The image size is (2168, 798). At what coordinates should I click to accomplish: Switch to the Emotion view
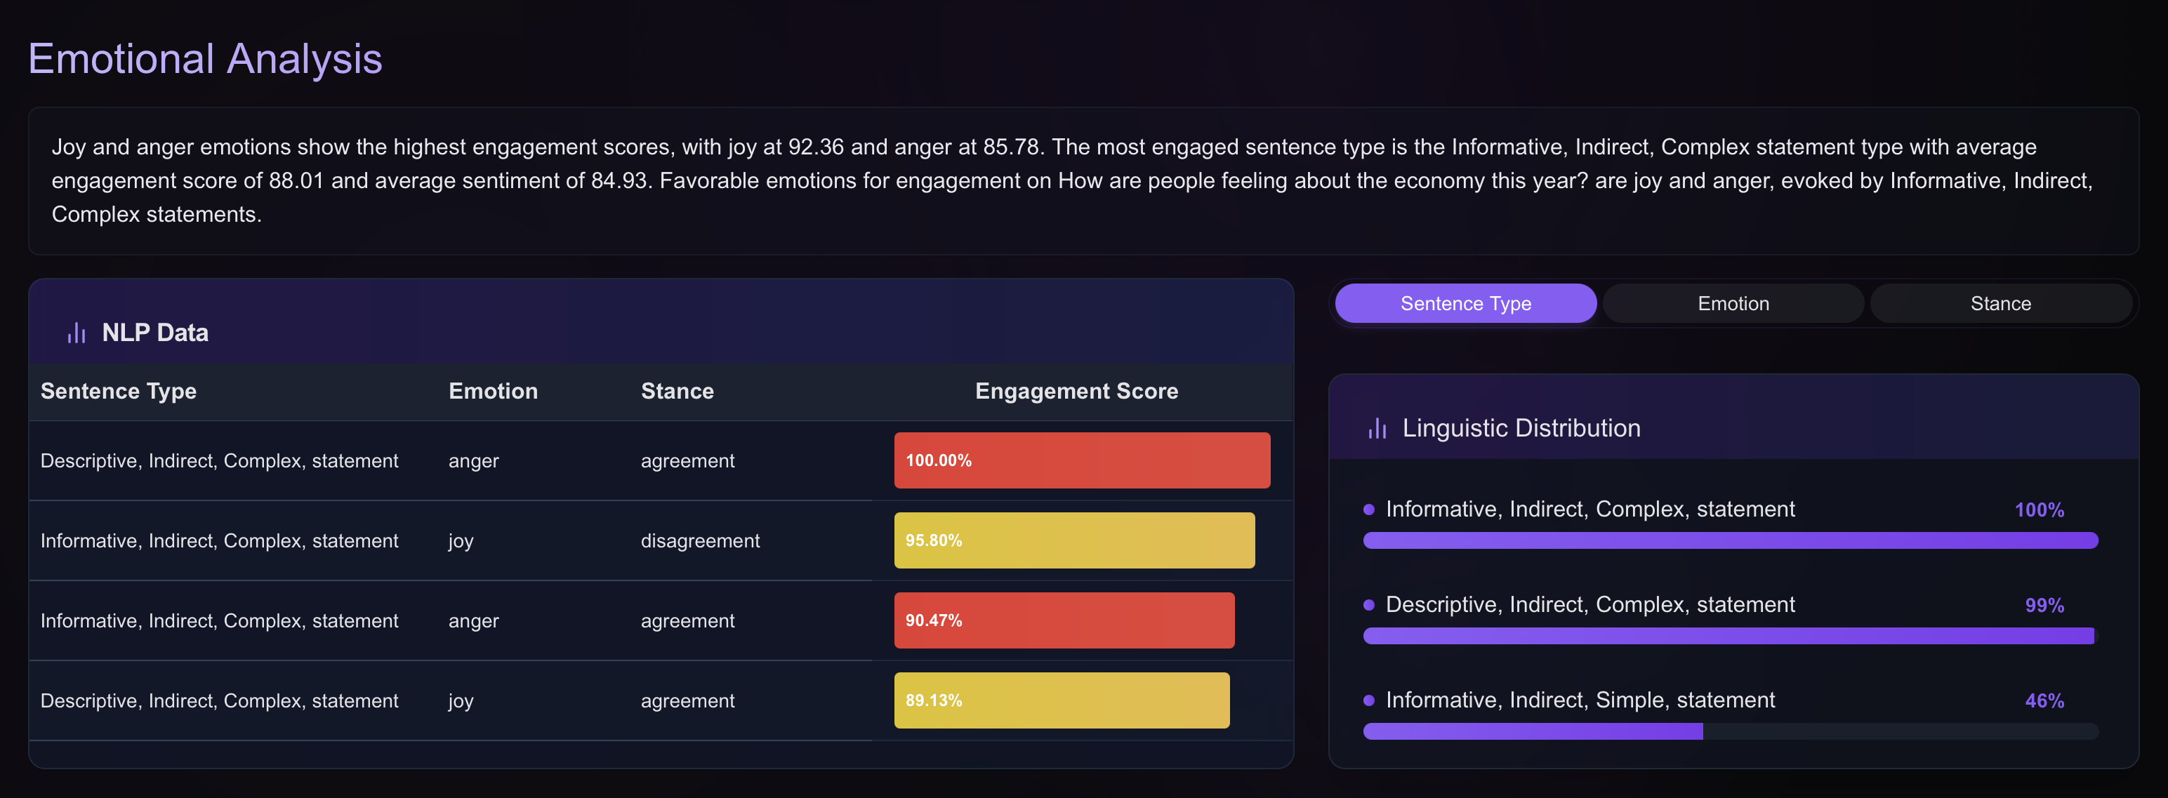[x=1732, y=303]
